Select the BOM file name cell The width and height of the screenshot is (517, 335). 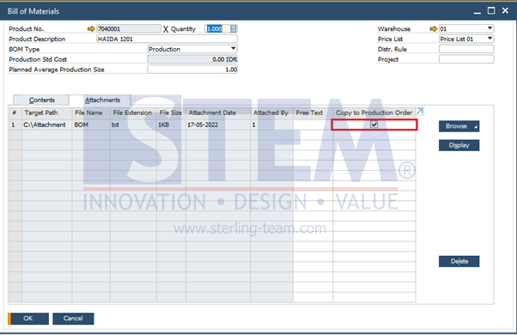(91, 125)
